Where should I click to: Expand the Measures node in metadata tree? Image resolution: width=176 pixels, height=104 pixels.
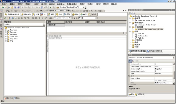coord(6,30)
